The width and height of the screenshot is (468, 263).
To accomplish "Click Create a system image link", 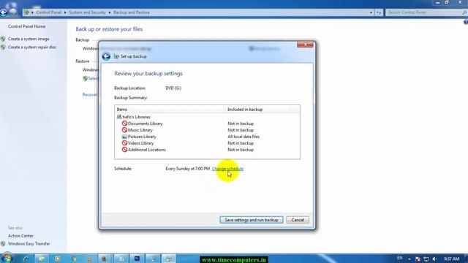I will coord(29,39).
